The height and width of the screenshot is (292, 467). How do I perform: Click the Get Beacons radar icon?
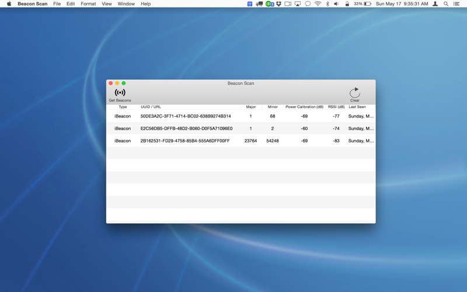(120, 93)
